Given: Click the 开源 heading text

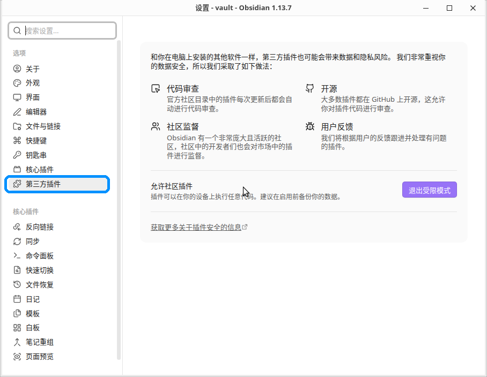Looking at the screenshot, I should (x=329, y=89).
